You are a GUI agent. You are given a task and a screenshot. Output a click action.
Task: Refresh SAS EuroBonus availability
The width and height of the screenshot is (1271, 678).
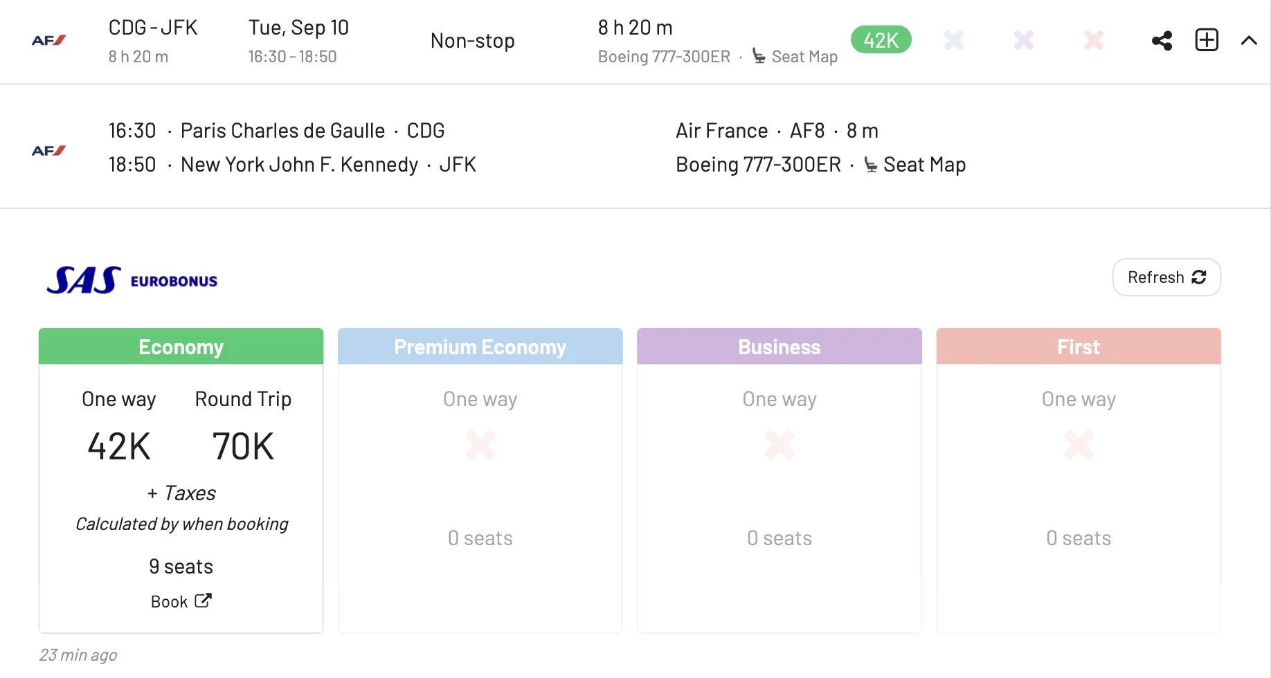click(1166, 277)
